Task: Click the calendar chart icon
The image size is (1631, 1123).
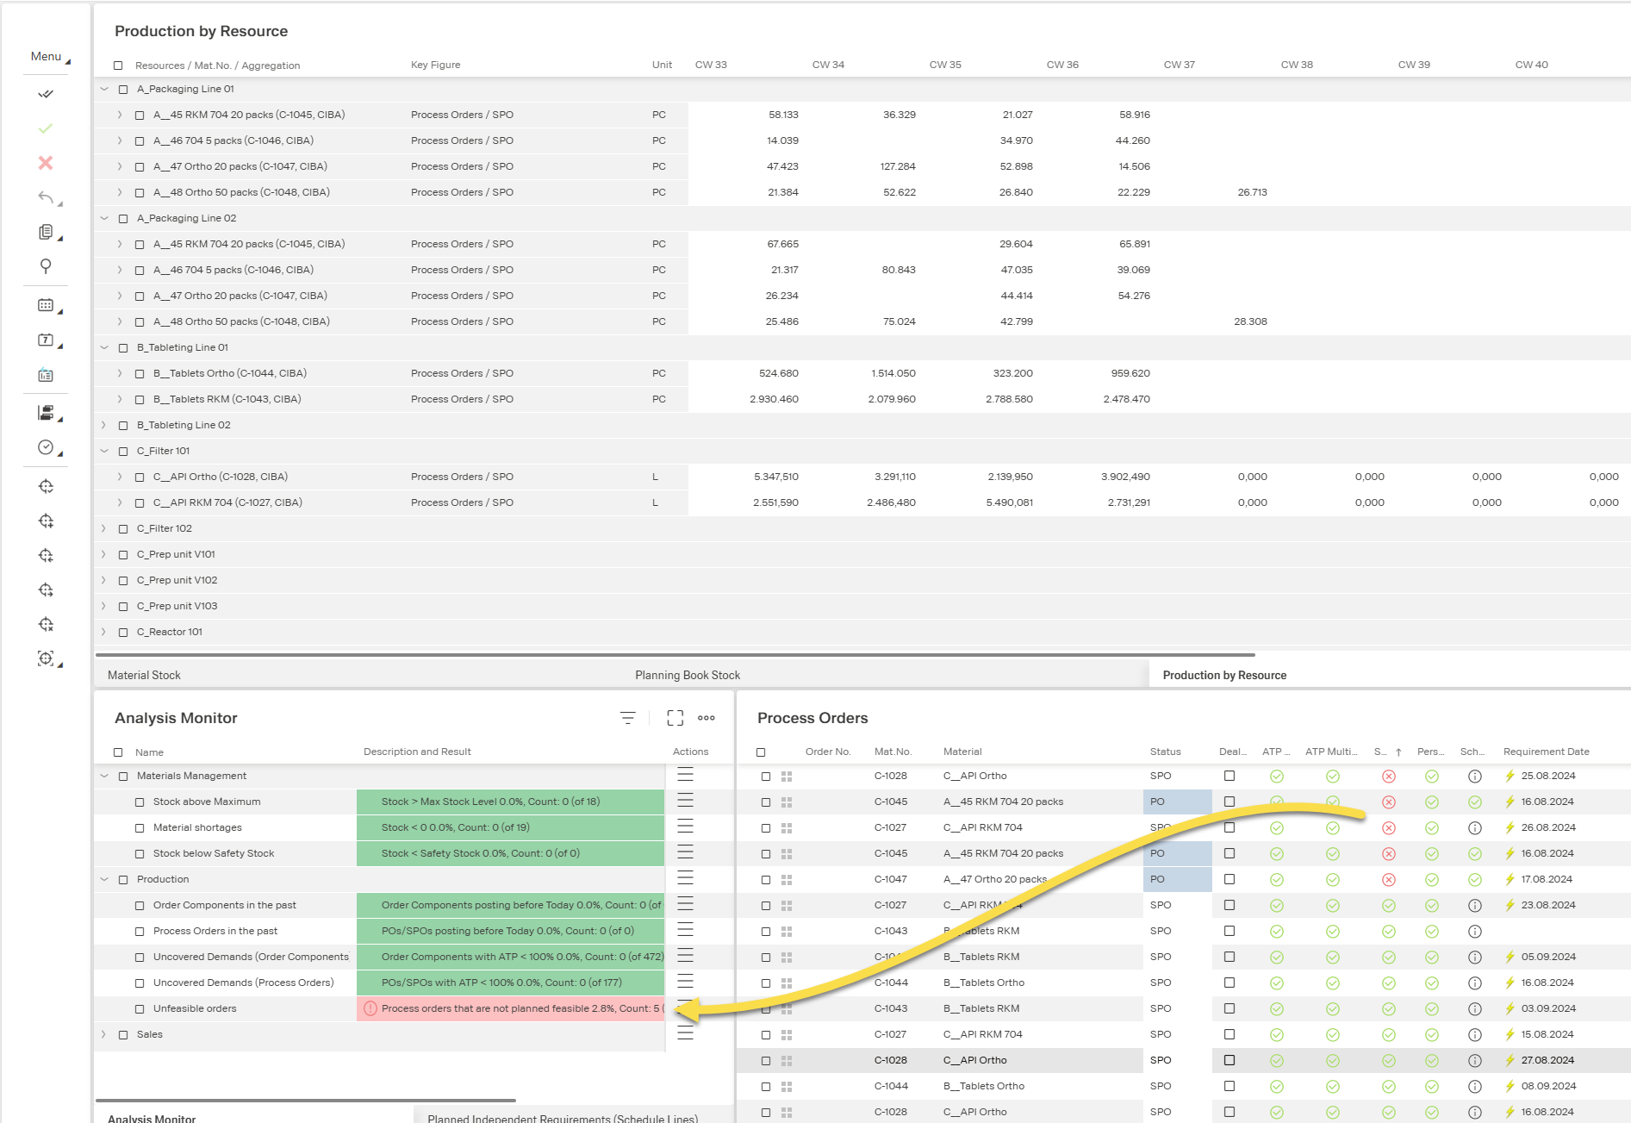Action: [46, 375]
